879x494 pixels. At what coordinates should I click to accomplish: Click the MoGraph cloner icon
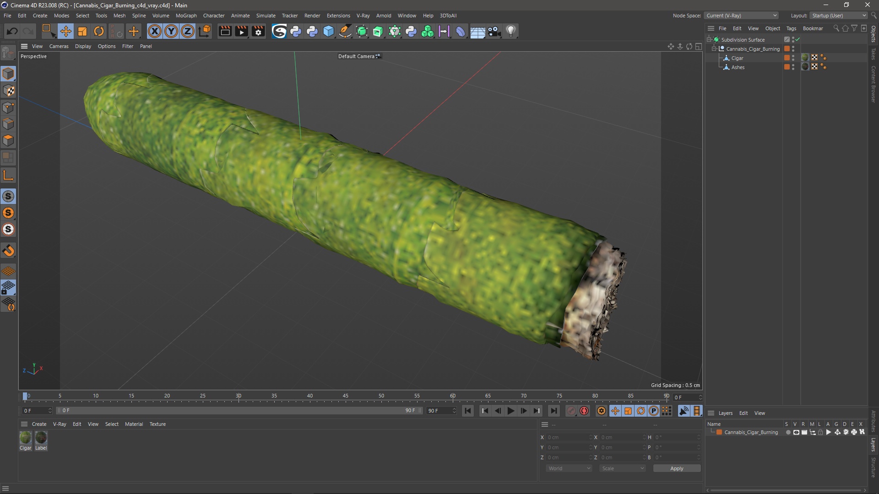(428, 31)
